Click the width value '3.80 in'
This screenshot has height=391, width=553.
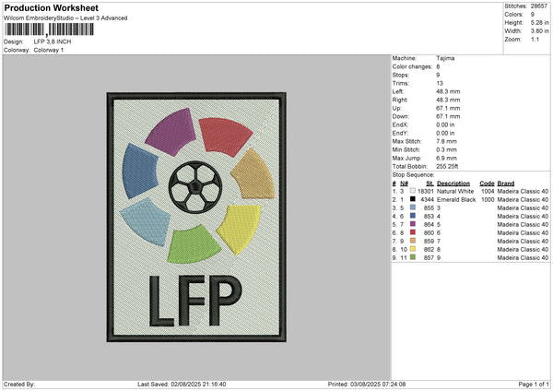click(x=539, y=31)
